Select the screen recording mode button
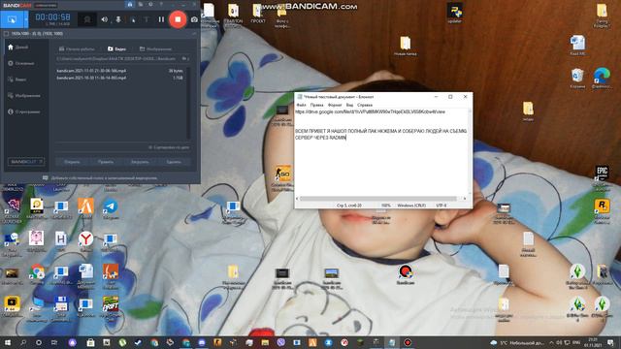 click(12, 19)
